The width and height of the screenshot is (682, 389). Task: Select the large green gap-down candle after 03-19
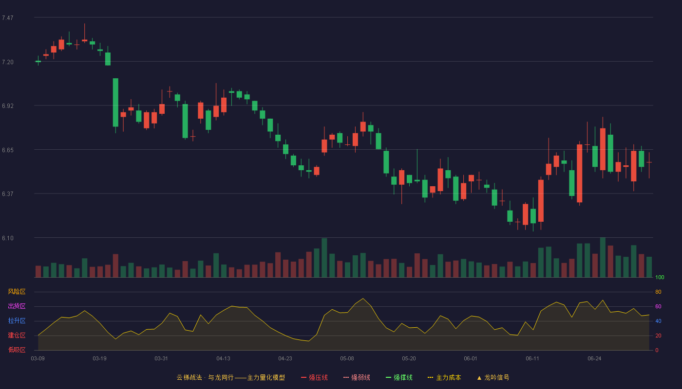(x=115, y=103)
